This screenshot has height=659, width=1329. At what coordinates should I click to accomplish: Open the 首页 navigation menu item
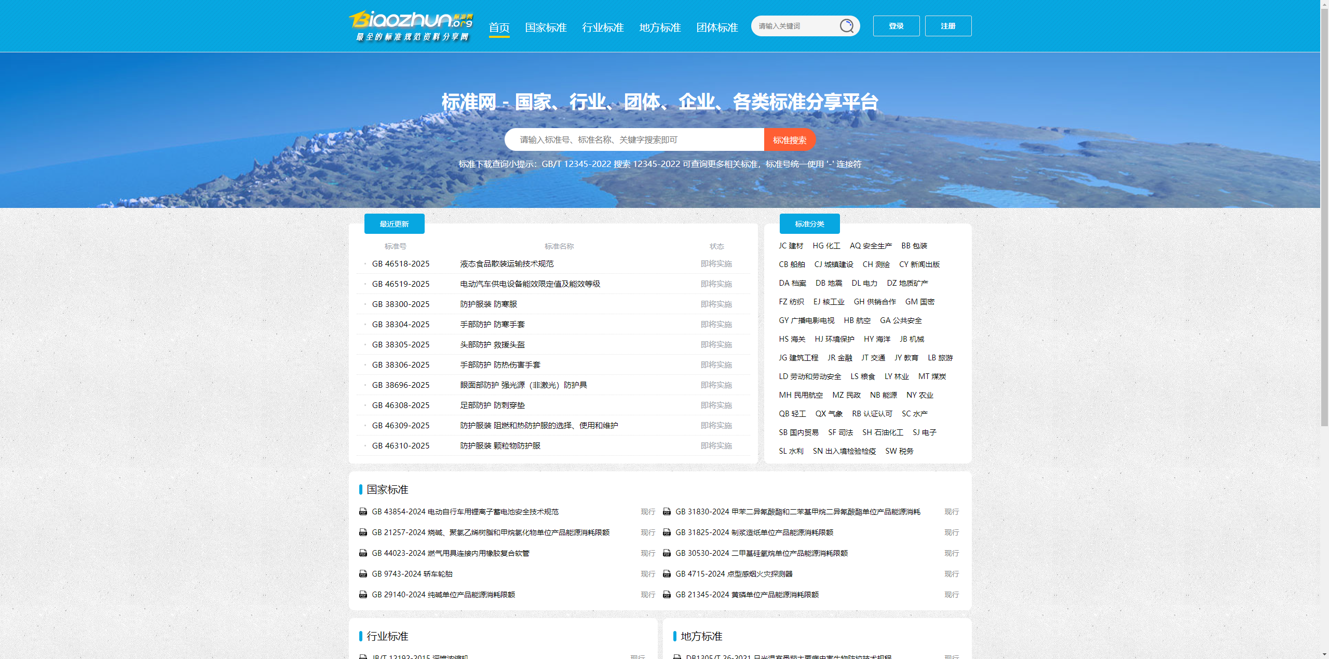499,27
